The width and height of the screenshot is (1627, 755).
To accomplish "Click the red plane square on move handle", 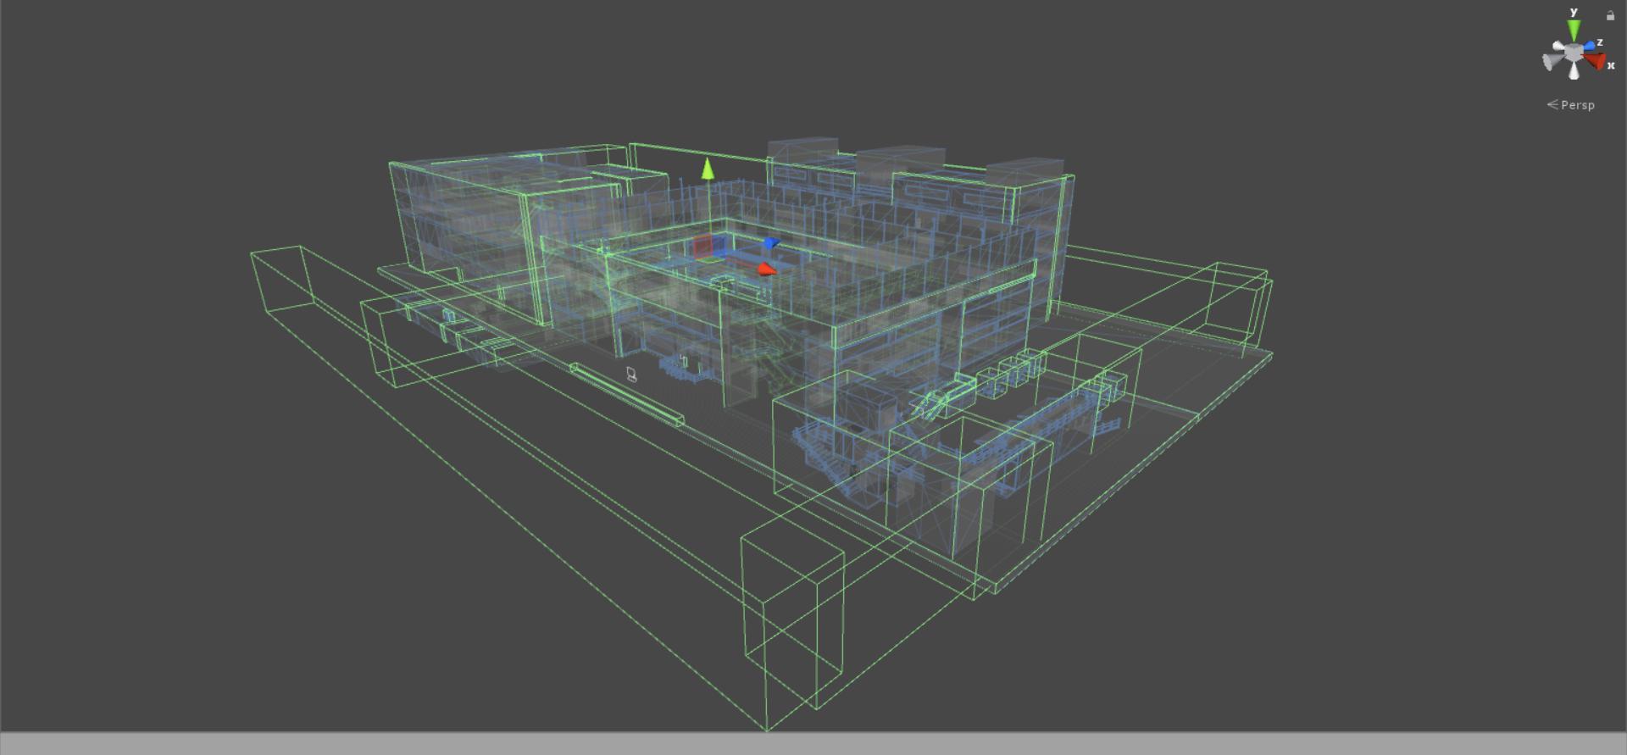I will point(703,247).
